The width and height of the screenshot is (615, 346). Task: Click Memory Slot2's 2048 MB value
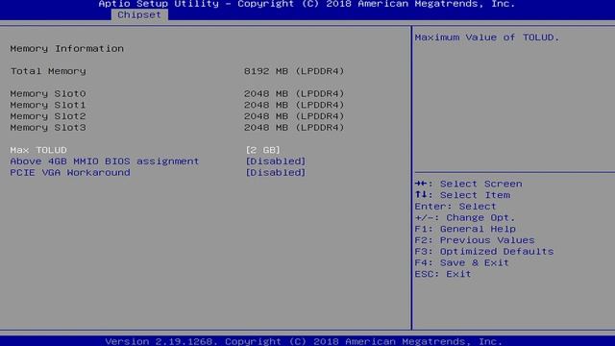tap(294, 116)
